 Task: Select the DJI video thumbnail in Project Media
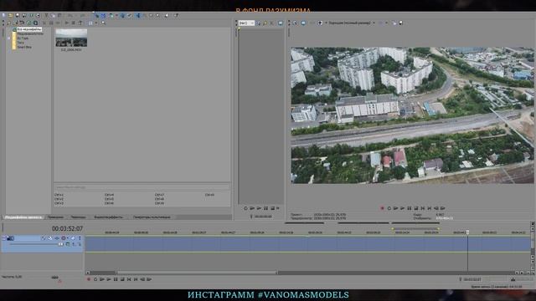tap(71, 38)
